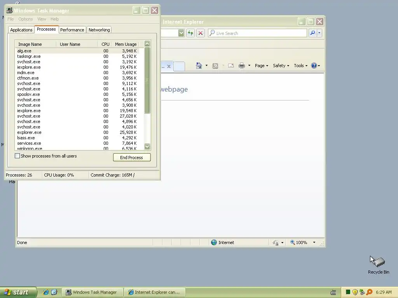
Task: Open the Task Manager Options menu
Action: click(25, 19)
